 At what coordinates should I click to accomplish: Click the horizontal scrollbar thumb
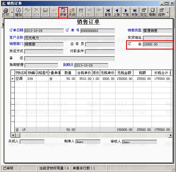(18, 135)
